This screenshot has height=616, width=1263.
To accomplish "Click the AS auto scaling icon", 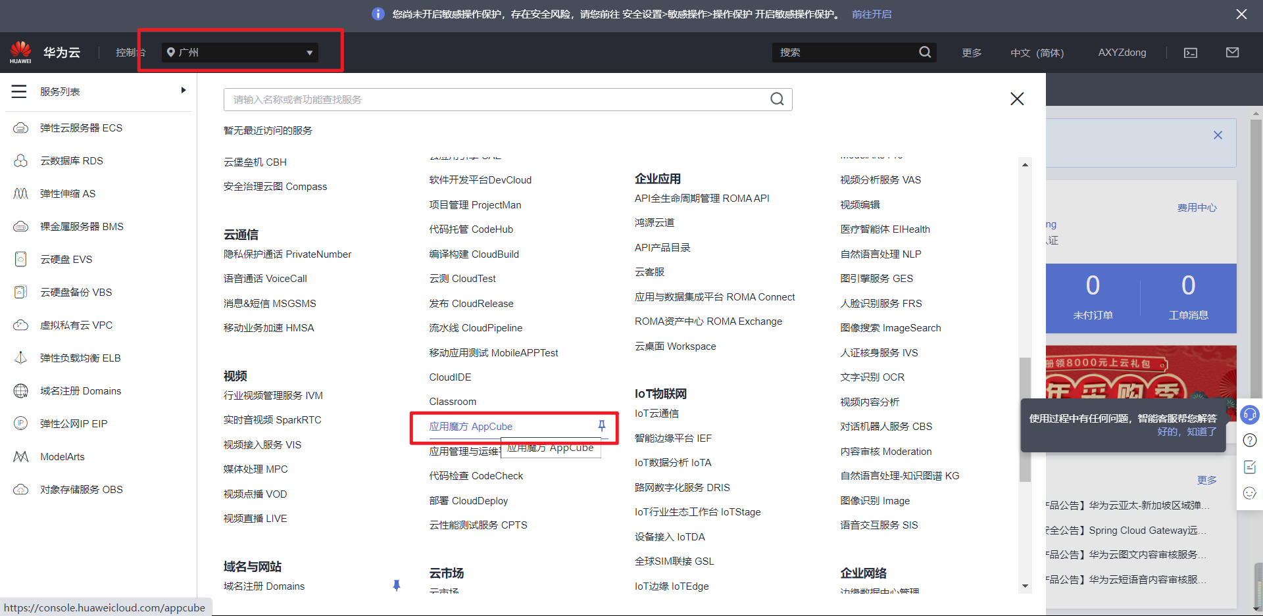I will point(21,193).
